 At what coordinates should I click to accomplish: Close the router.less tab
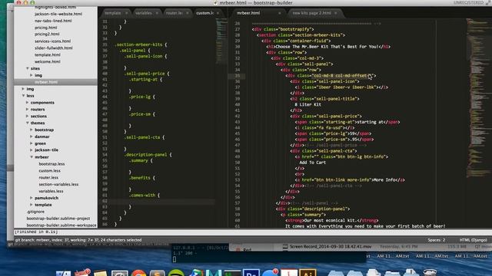pos(188,13)
